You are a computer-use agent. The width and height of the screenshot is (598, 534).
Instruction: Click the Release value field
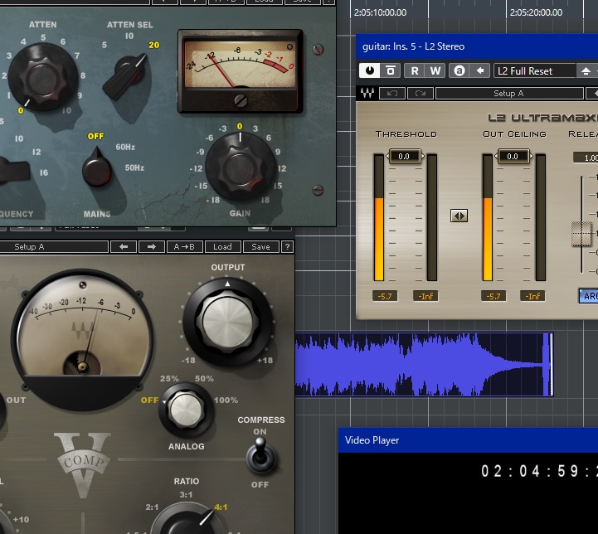[586, 158]
